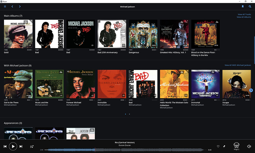255x153 pixels.
Task: Click the Xscape album title text
Action: pyautogui.click(x=225, y=103)
